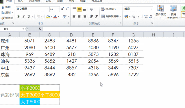Click the cell with value 4722
Viewport: 185px width, 108px height.
(133, 75)
